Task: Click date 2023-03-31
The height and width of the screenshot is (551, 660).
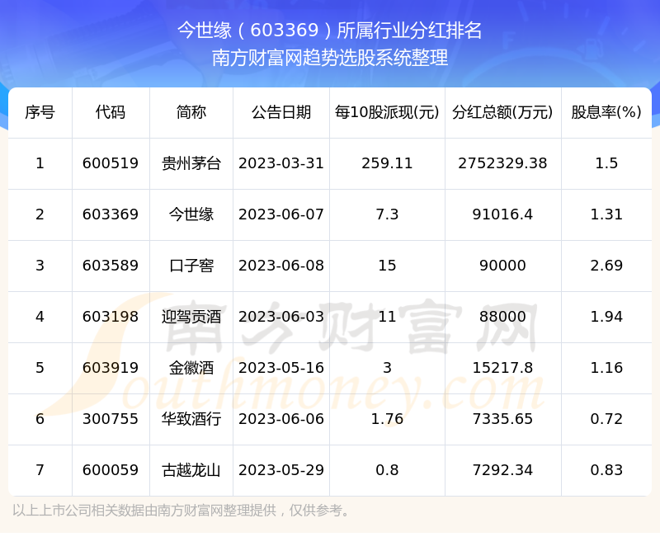Action: click(281, 163)
